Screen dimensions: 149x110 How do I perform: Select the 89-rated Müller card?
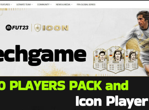(x=100, y=60)
